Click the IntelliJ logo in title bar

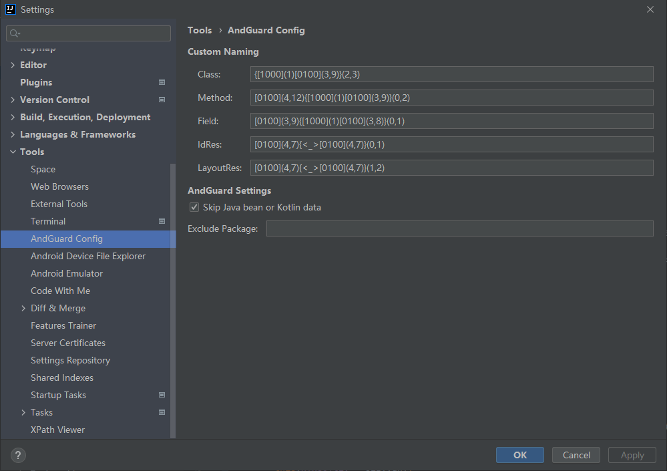point(10,9)
